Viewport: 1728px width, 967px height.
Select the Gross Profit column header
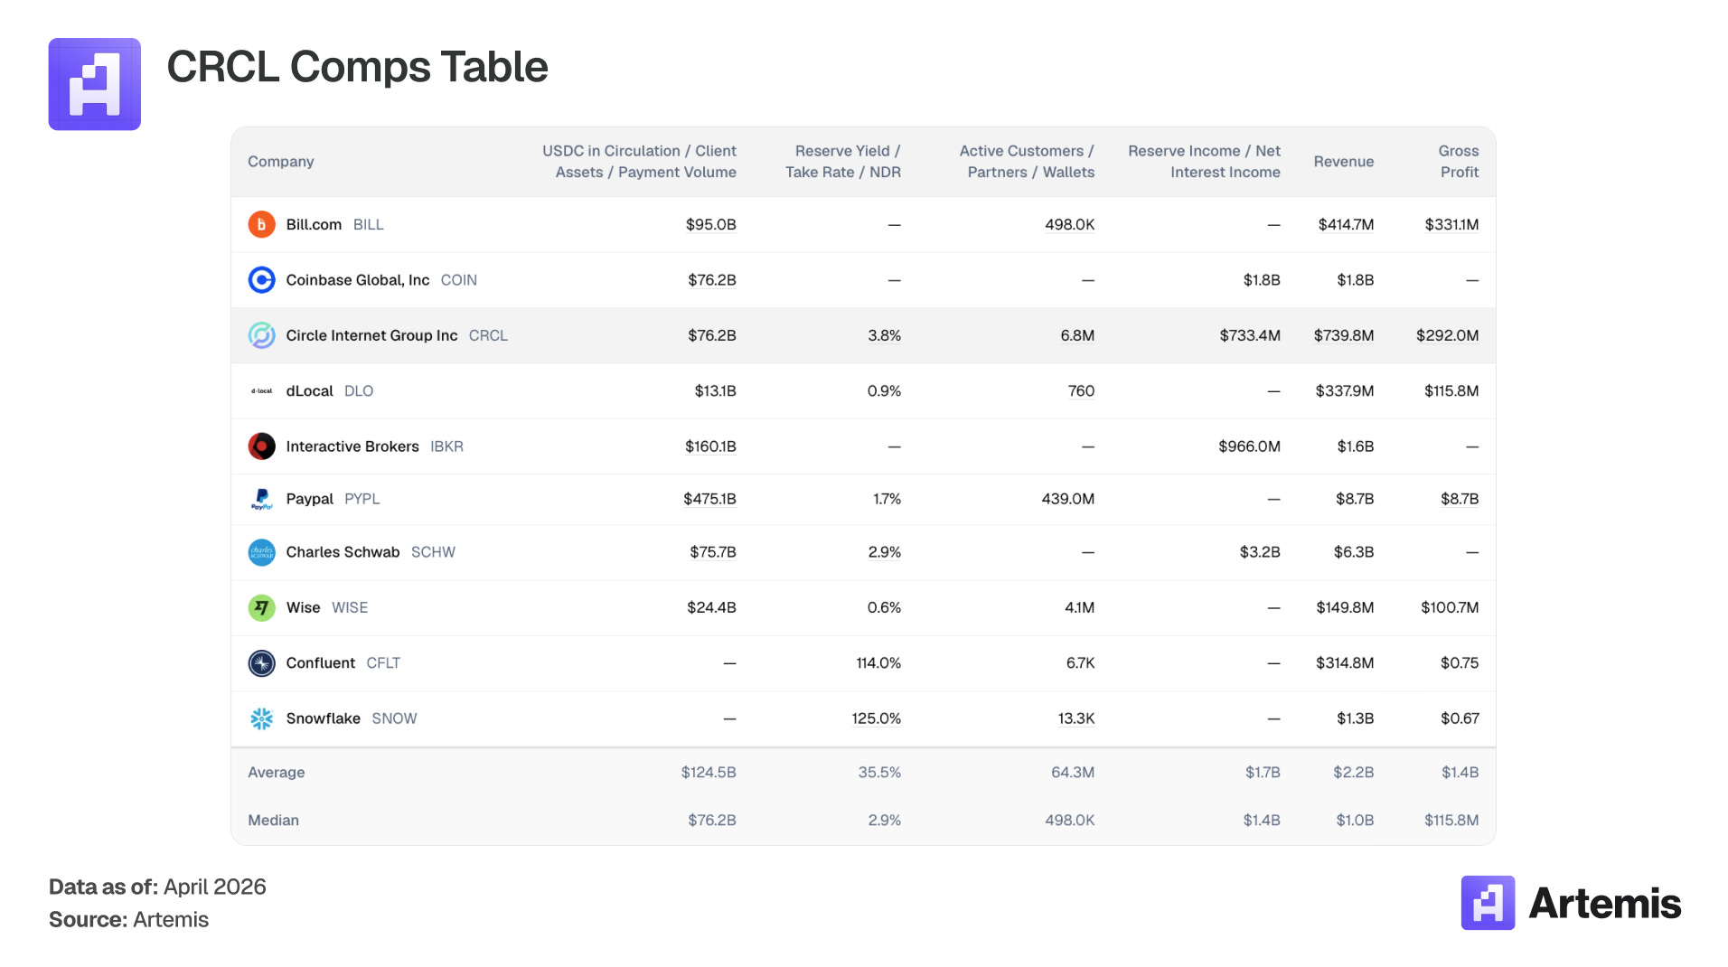click(1459, 162)
